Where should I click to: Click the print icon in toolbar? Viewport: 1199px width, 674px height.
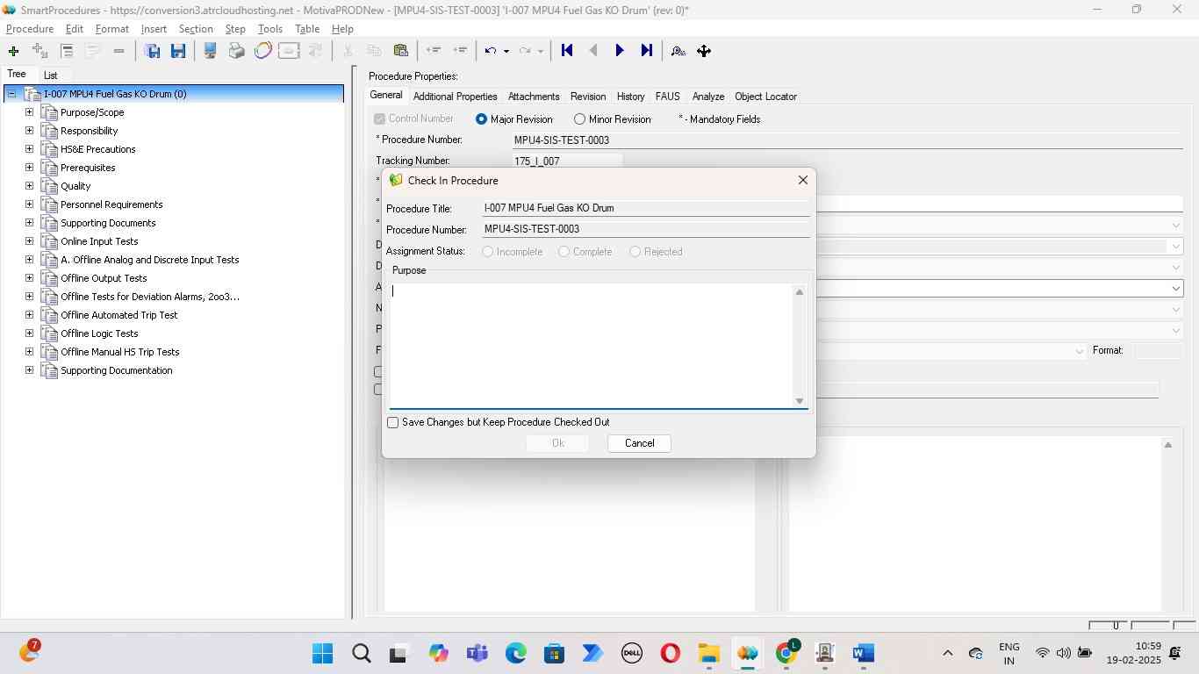236,51
